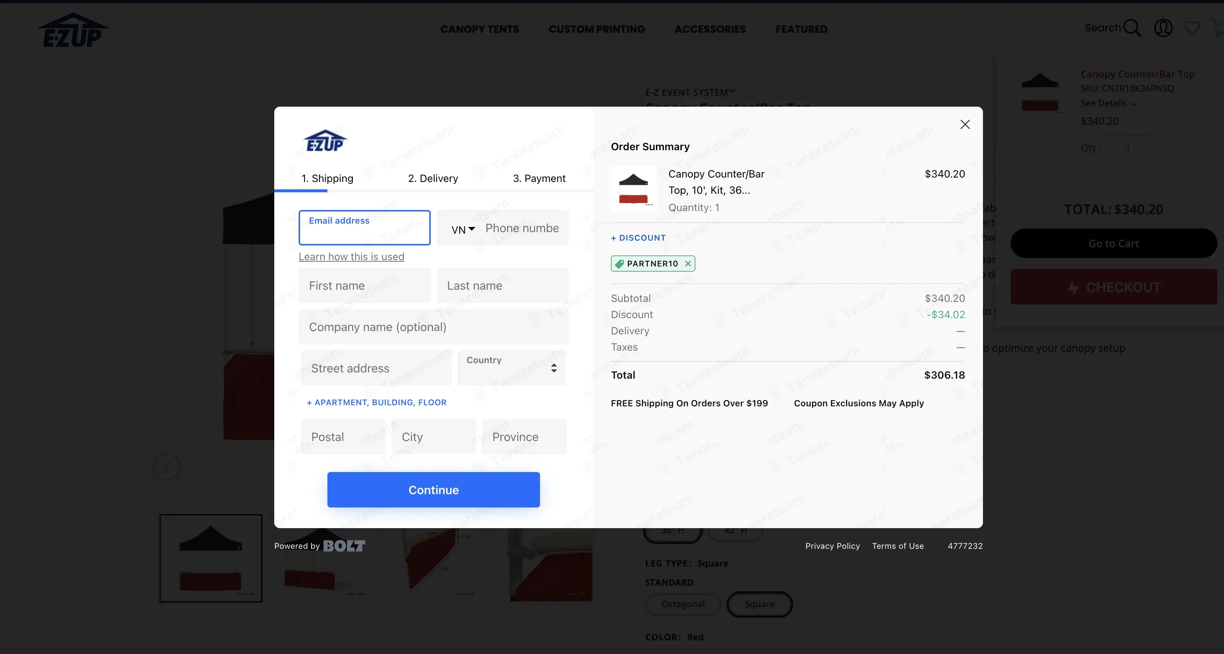Click the $306.18 total amount
The height and width of the screenshot is (654, 1224).
[944, 375]
